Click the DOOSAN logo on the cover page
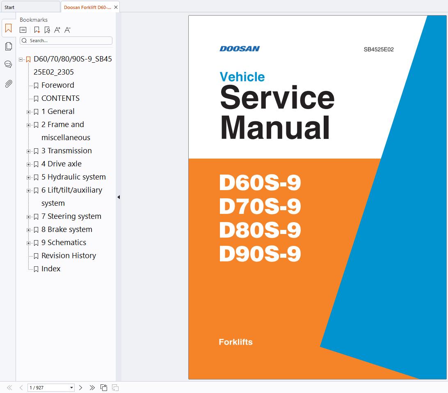Viewport: 448px width, 393px height. [x=240, y=49]
